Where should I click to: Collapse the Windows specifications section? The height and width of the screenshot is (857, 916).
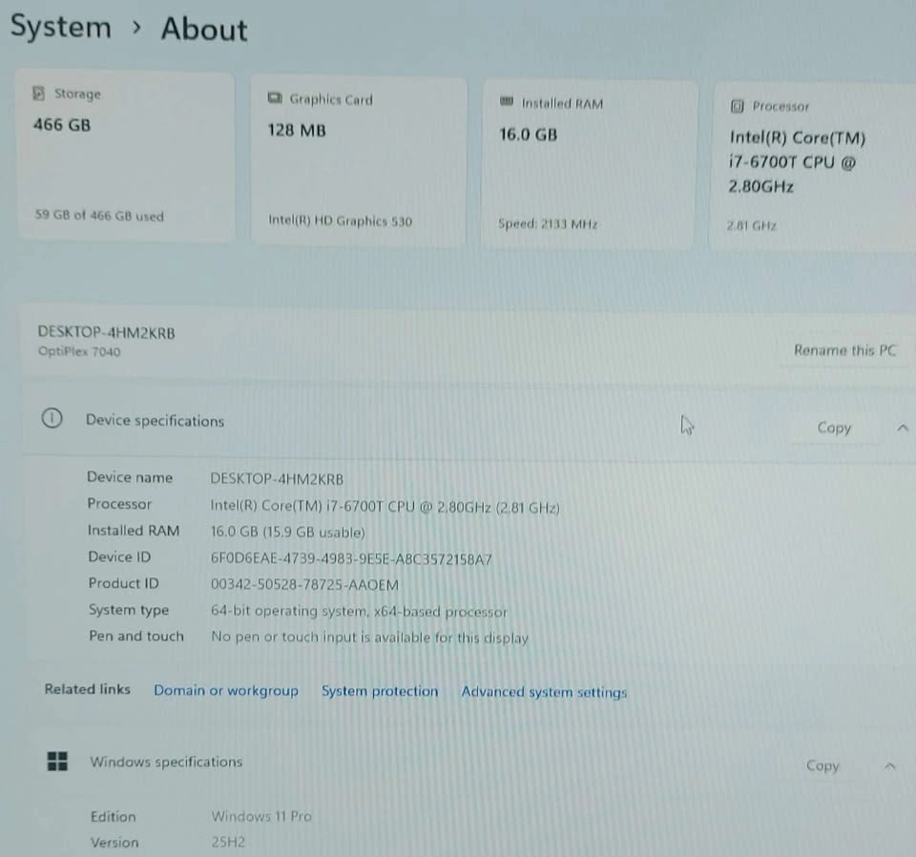pyautogui.click(x=889, y=765)
